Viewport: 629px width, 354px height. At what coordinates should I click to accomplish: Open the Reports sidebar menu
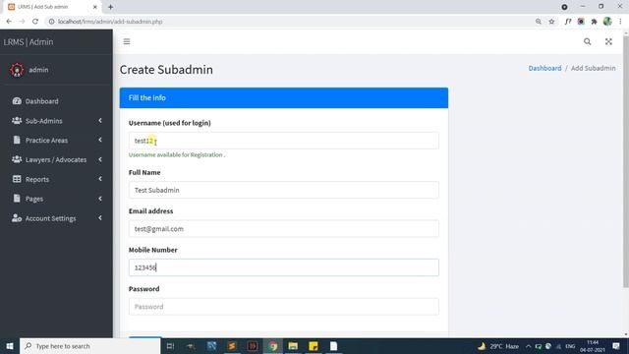pyautogui.click(x=56, y=179)
